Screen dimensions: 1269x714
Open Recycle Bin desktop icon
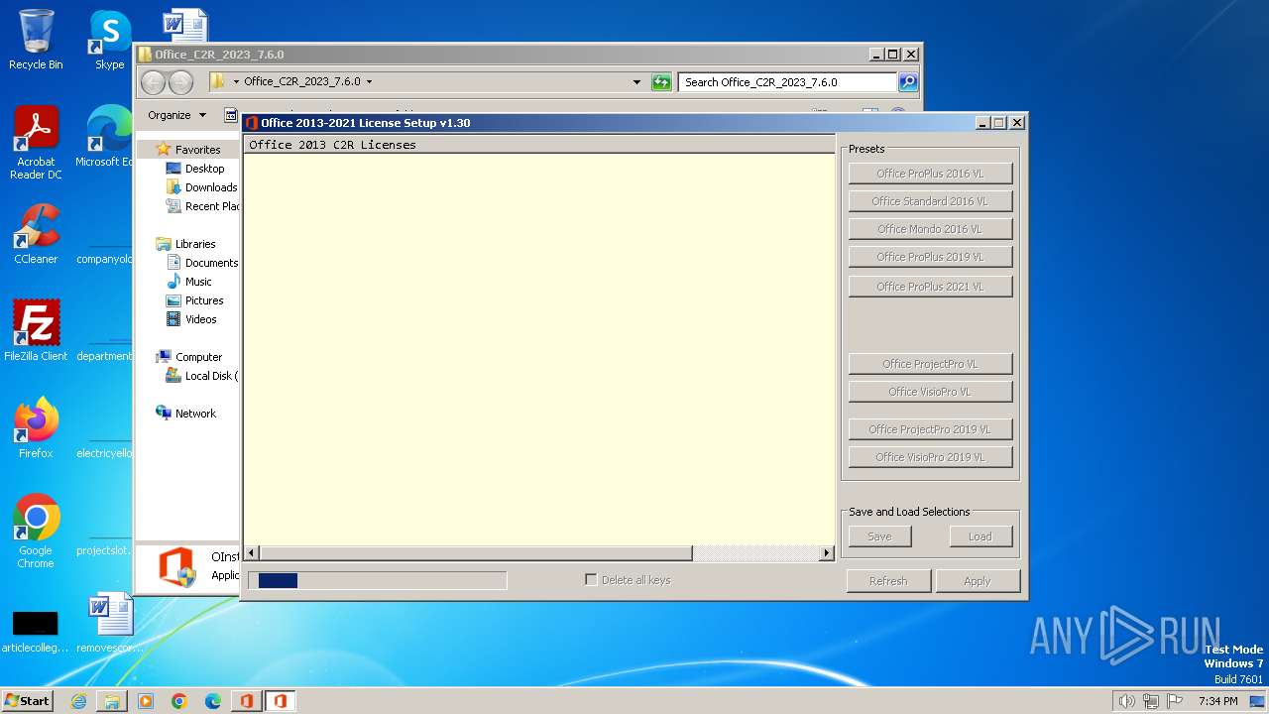[36, 40]
